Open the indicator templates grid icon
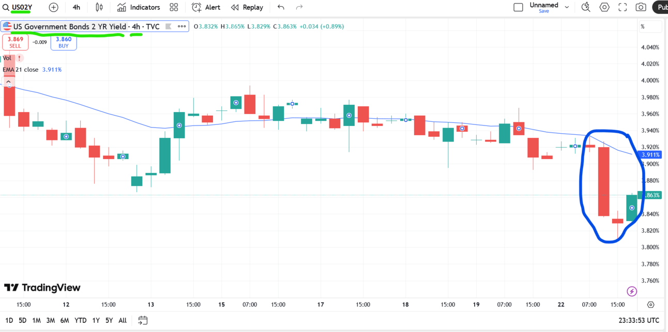668x332 pixels. click(174, 7)
